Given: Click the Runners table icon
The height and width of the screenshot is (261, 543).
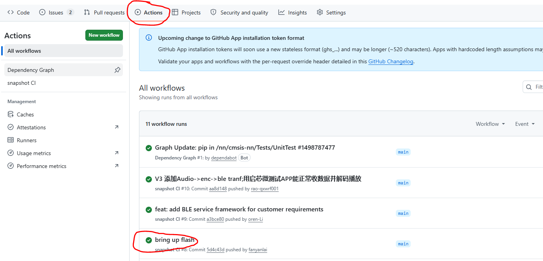Looking at the screenshot, I should [x=11, y=140].
